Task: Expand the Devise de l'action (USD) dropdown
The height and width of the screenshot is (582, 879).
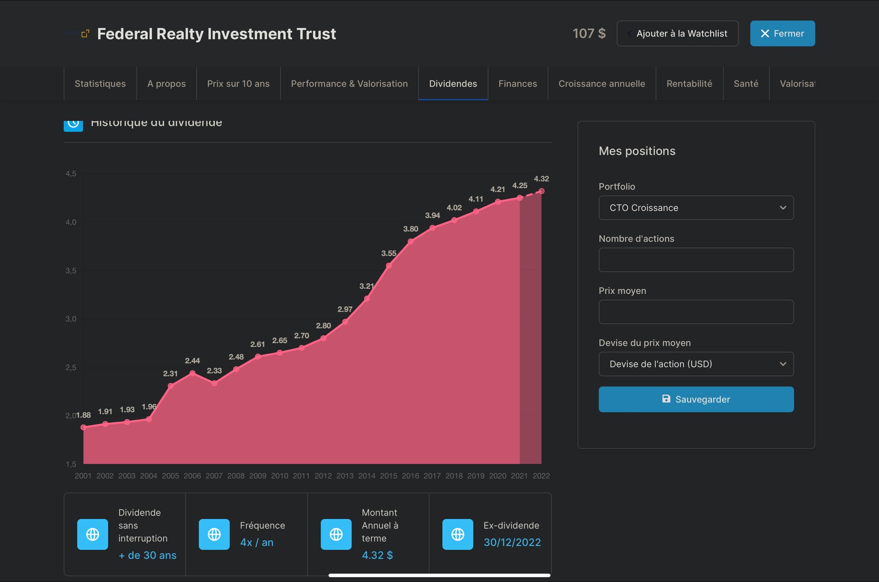Action: [x=696, y=364]
